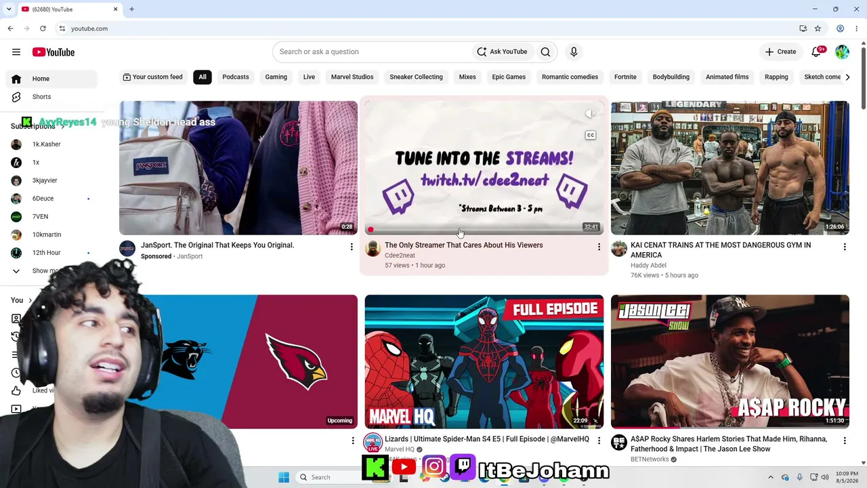Open the tab search dropdown arrow
The image size is (867, 488).
point(9,9)
